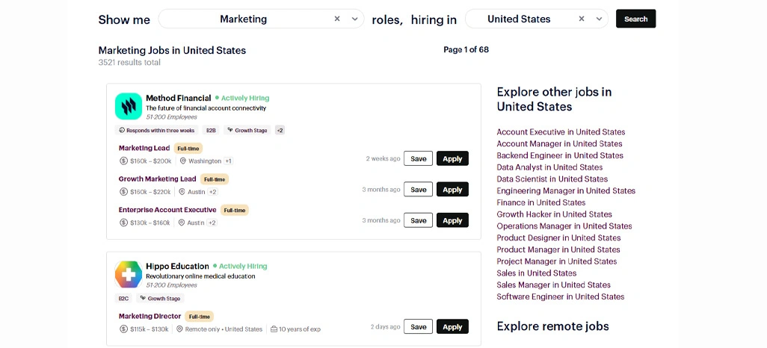Click the dollar icon beside $160k – $200k
The height and width of the screenshot is (348, 767).
click(124, 161)
